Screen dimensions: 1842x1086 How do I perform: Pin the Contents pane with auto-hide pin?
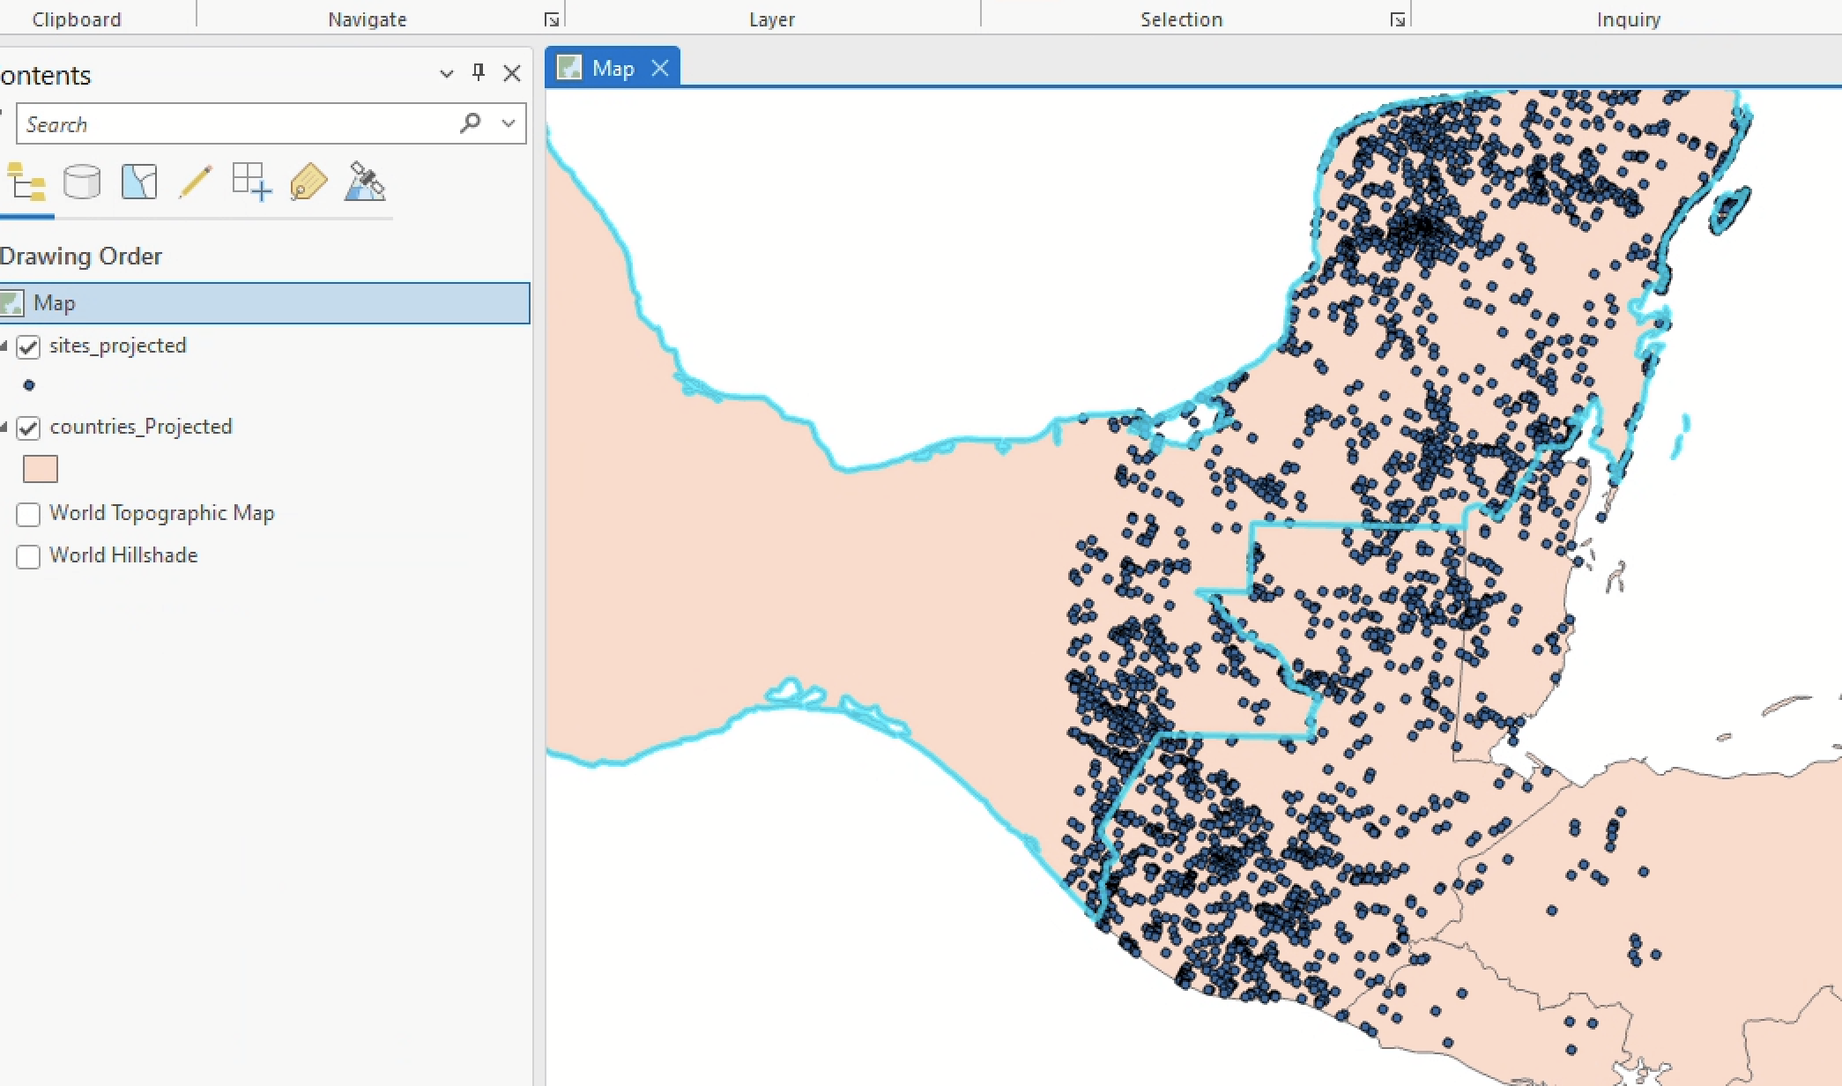(478, 73)
